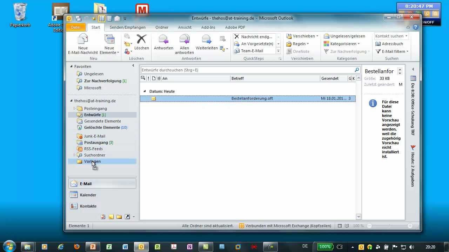Open the more respond actions dropdown
Viewport: 449px width, 252px height.
224,49
